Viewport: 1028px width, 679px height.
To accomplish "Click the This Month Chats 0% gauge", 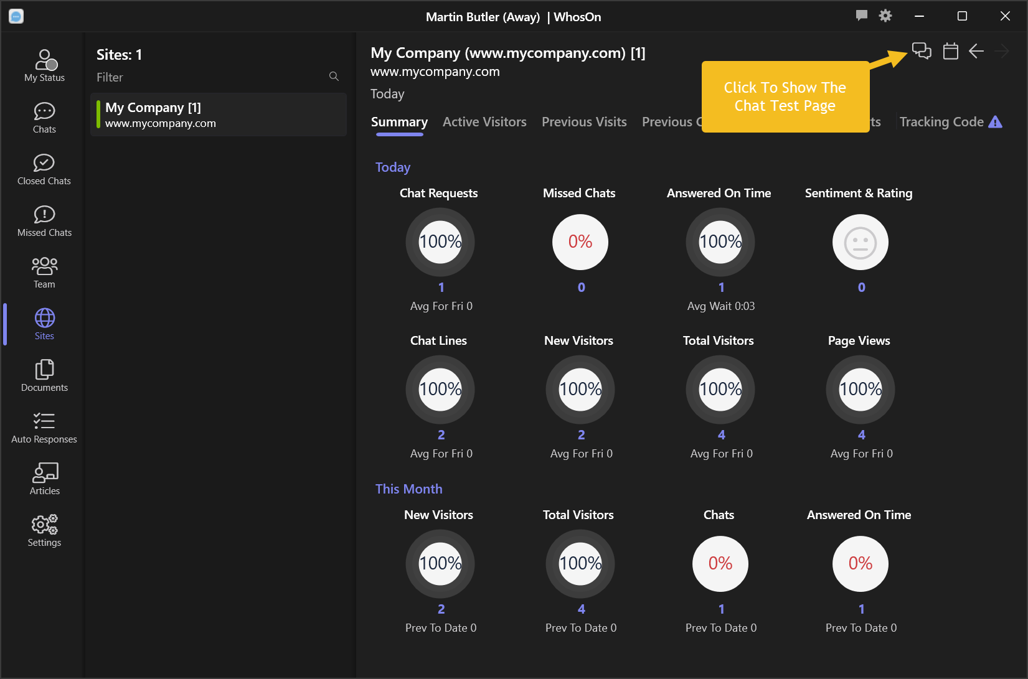I will [720, 564].
